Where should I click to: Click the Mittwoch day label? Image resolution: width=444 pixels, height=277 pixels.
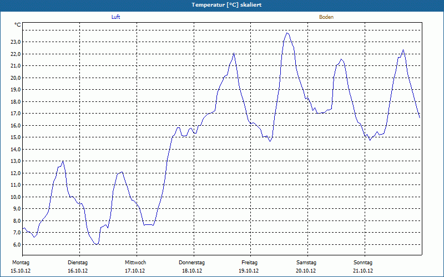tap(135, 263)
